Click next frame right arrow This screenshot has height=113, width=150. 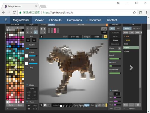tap(45, 29)
